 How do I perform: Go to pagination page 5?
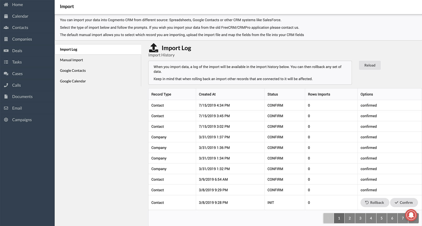(381, 218)
